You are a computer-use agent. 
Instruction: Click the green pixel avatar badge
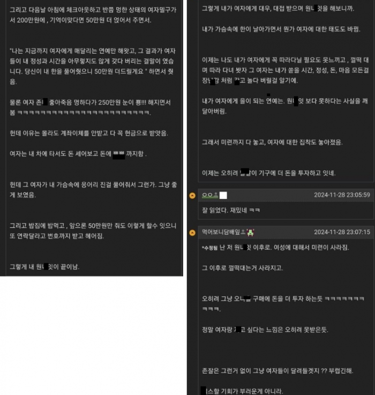click(250, 232)
